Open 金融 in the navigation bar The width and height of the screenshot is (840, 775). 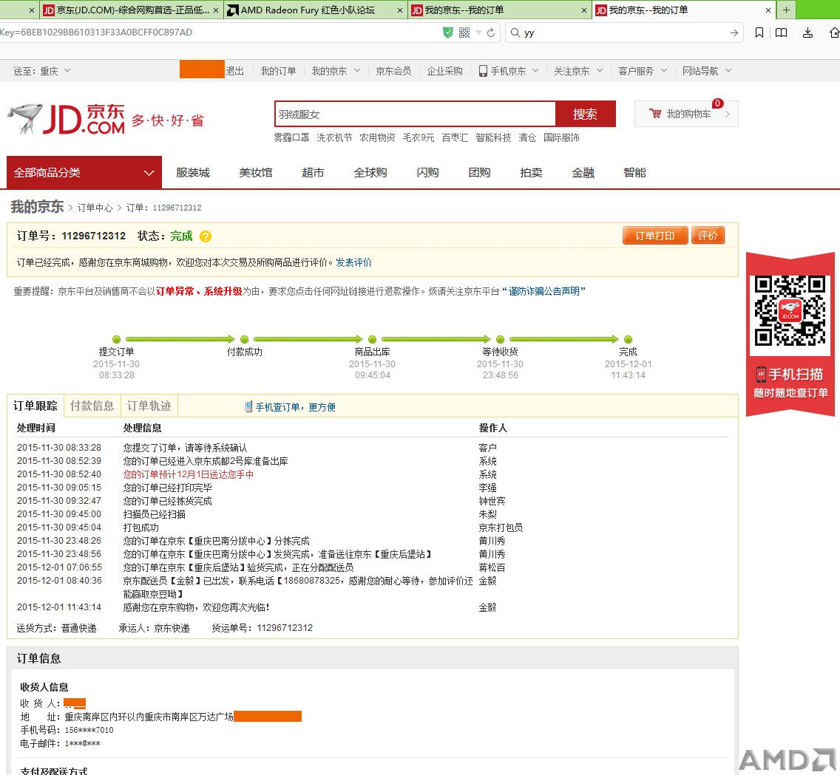[x=583, y=173]
